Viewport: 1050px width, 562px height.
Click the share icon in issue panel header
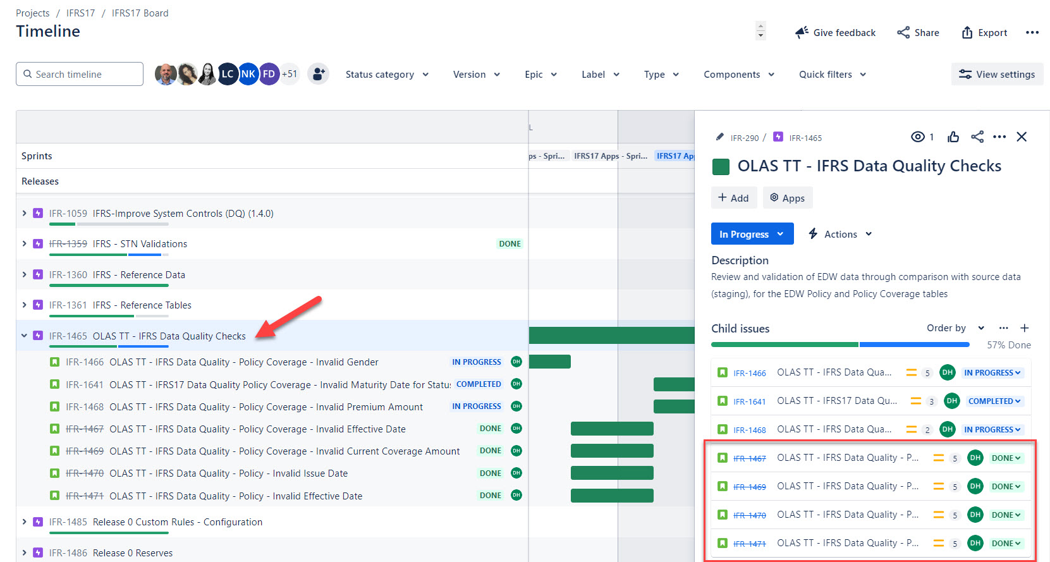tap(977, 137)
